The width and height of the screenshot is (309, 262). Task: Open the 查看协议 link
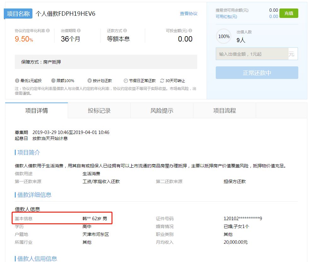tap(189, 14)
